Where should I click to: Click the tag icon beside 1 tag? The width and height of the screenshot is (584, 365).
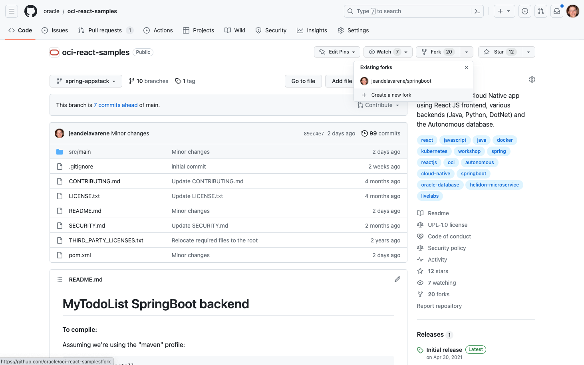[178, 81]
